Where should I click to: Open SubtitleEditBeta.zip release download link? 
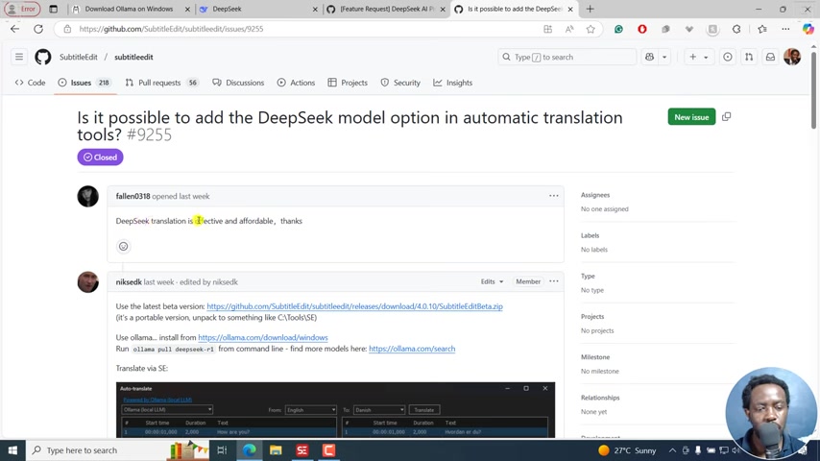(354, 306)
